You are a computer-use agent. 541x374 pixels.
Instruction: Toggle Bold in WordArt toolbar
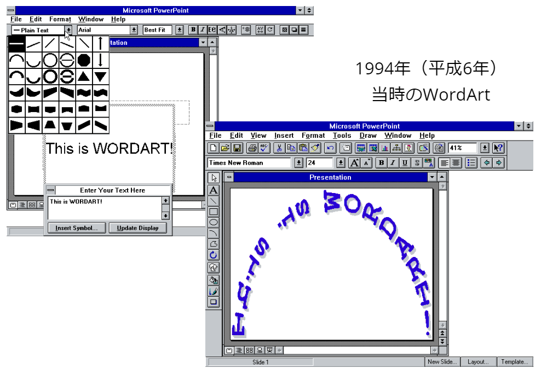point(193,30)
